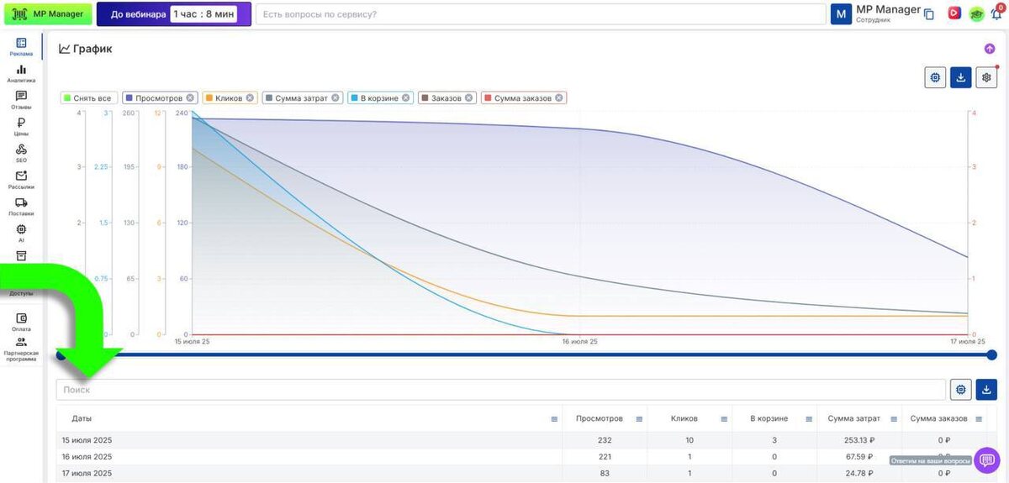Download the chart data
This screenshot has width=1009, height=483.
[961, 78]
